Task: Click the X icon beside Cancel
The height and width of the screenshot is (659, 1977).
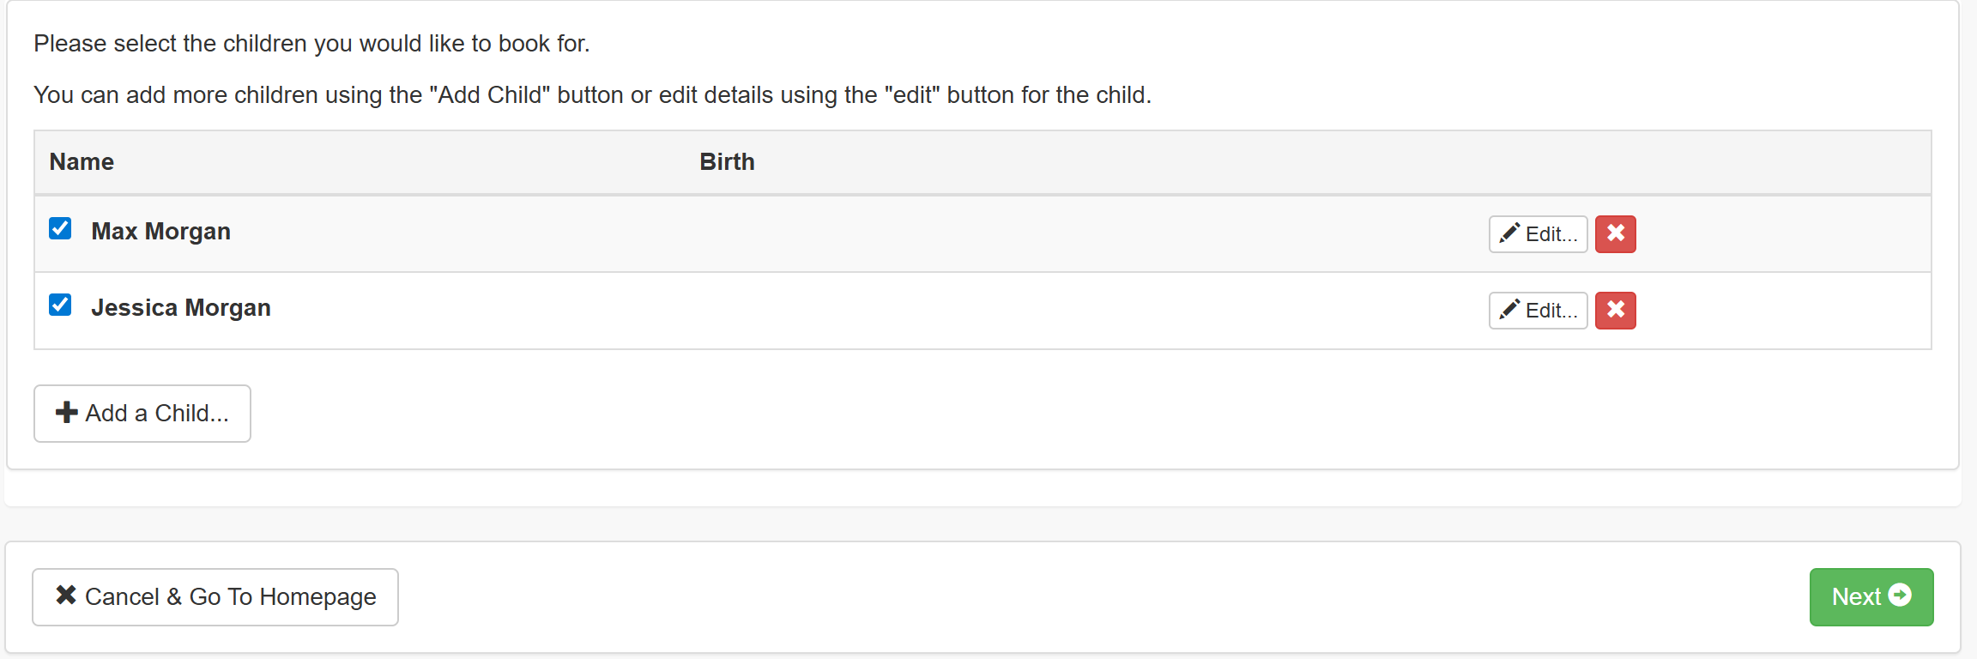Action: 66,596
